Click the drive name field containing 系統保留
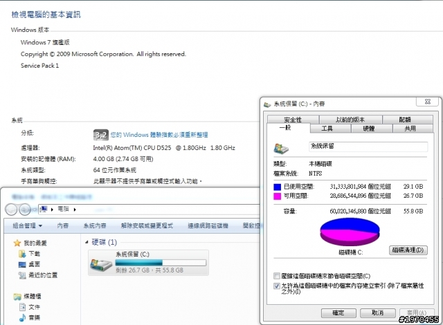The image size is (443, 325). click(x=368, y=147)
